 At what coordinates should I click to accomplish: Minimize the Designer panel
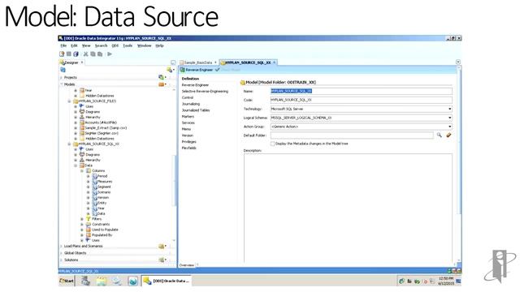pos(173,62)
